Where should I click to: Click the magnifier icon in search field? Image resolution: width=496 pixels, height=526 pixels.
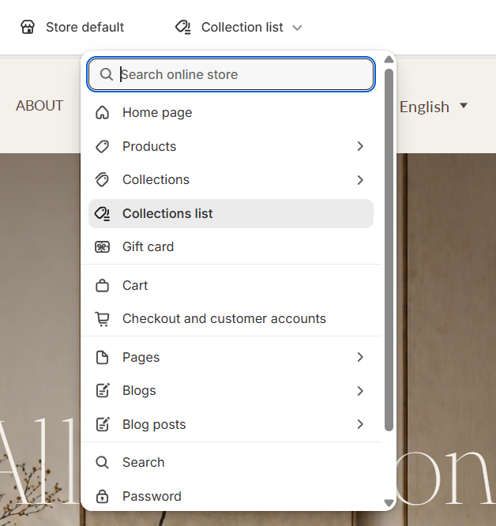point(106,74)
